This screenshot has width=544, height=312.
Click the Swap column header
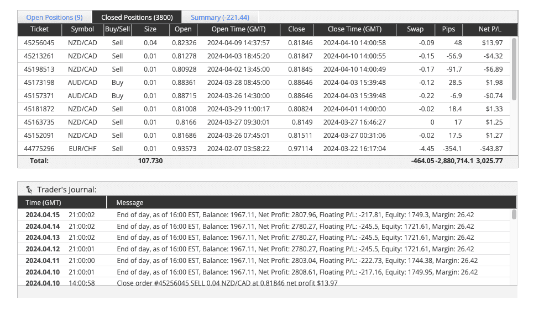click(415, 29)
